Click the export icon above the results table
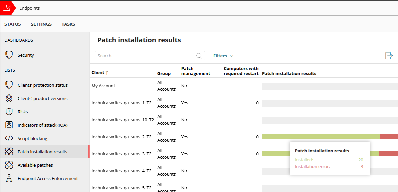The image size is (398, 192). click(x=389, y=56)
